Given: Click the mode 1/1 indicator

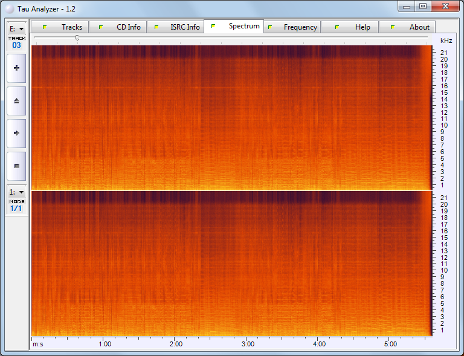Looking at the screenshot, I should click(16, 208).
